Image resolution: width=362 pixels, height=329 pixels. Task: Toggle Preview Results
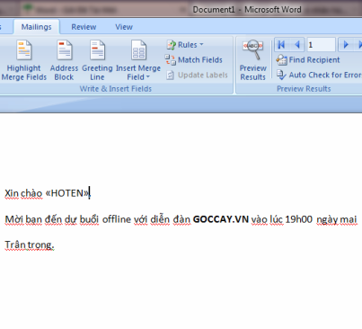[x=253, y=60]
